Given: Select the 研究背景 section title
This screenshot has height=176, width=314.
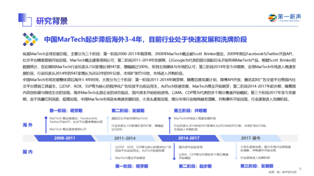Looking at the screenshot, I should (52, 21).
